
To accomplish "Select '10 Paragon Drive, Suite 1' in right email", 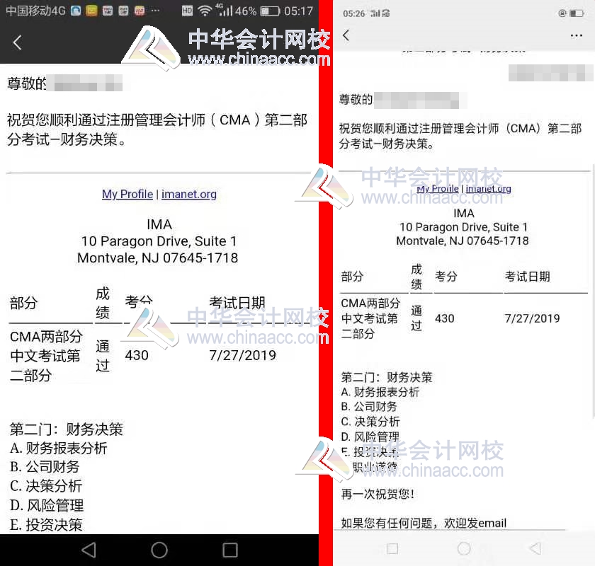I will (463, 227).
